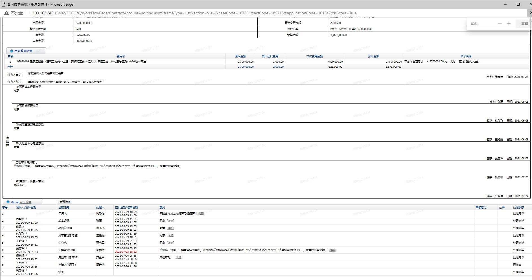
Task: Open 详细 link for 集团审计部审核 流程不对 row
Action: (178, 257)
